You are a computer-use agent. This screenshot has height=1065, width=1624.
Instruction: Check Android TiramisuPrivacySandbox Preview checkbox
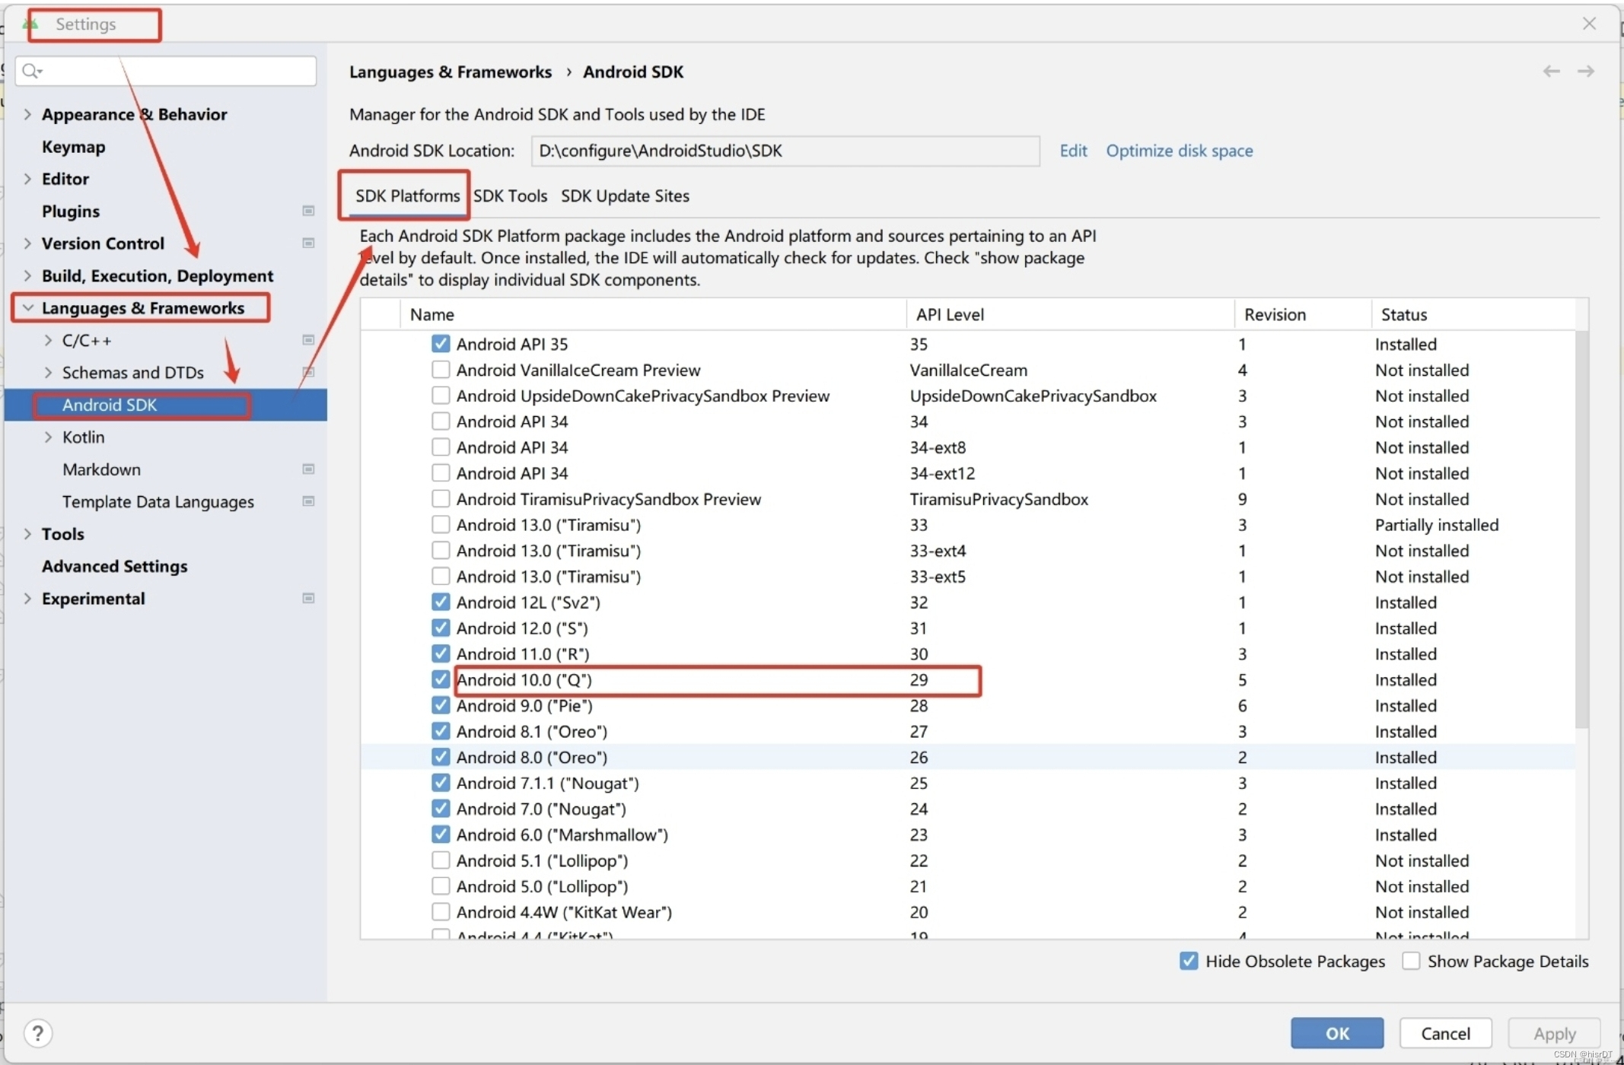point(441,499)
